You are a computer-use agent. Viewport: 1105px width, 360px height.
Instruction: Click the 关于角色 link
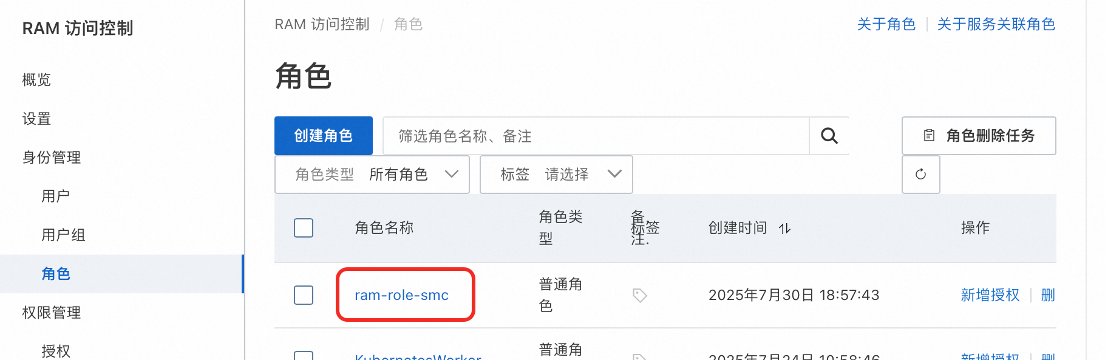886,24
